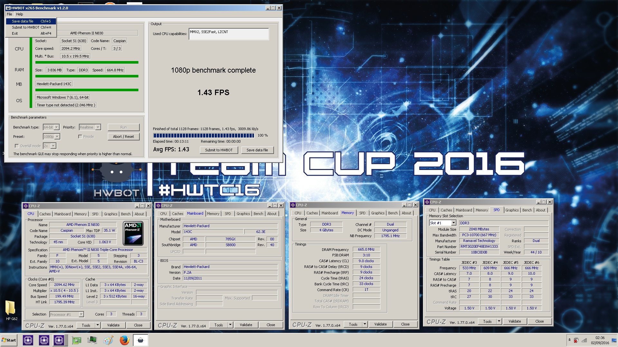This screenshot has height=347, width=618.
Task: Click Validate in CPU-Z SPD window
Action: point(514,321)
